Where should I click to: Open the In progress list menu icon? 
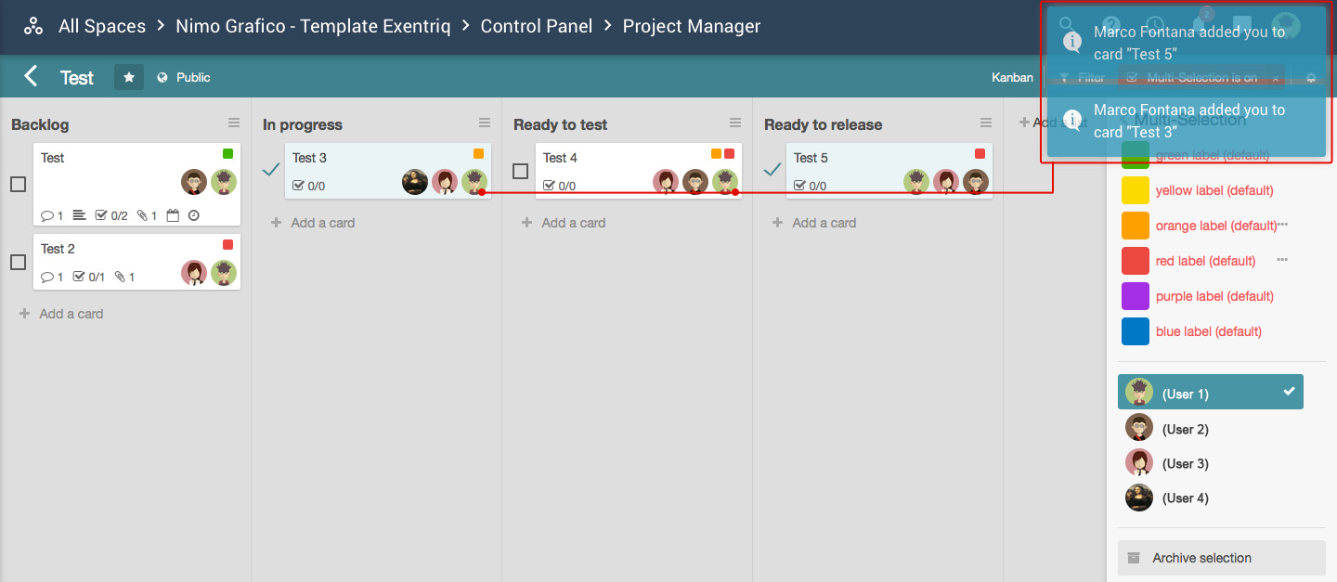pyautogui.click(x=485, y=123)
